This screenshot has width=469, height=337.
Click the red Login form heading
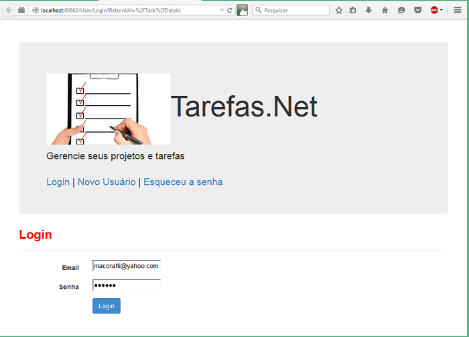36,234
